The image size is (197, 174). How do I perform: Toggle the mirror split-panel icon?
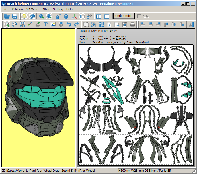pyautogui.click(x=82, y=16)
